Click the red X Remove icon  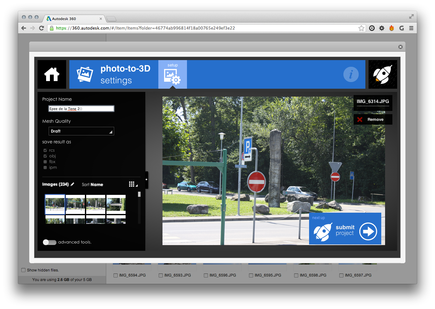point(360,120)
